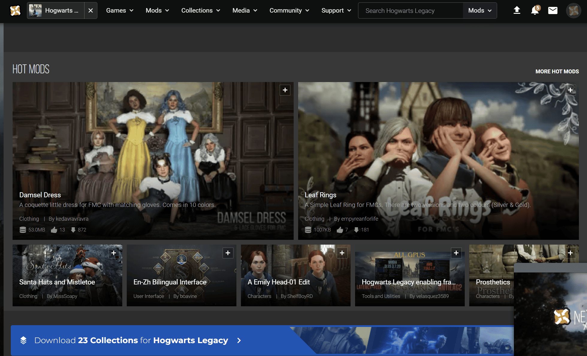Expand the Games dropdown menu
Image resolution: width=587 pixels, height=356 pixels.
[120, 10]
